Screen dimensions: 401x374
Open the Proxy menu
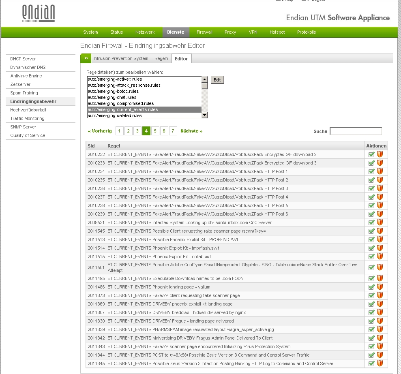(x=230, y=32)
